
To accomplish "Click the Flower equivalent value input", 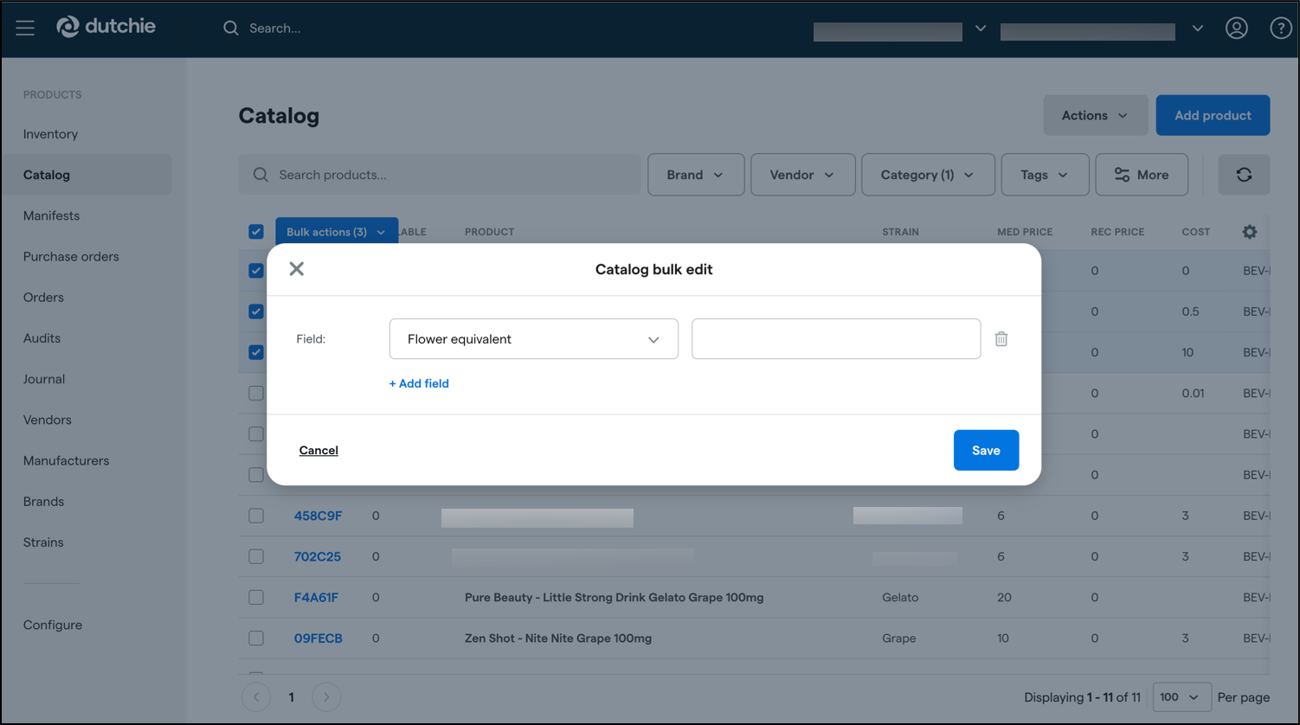I will pos(836,339).
